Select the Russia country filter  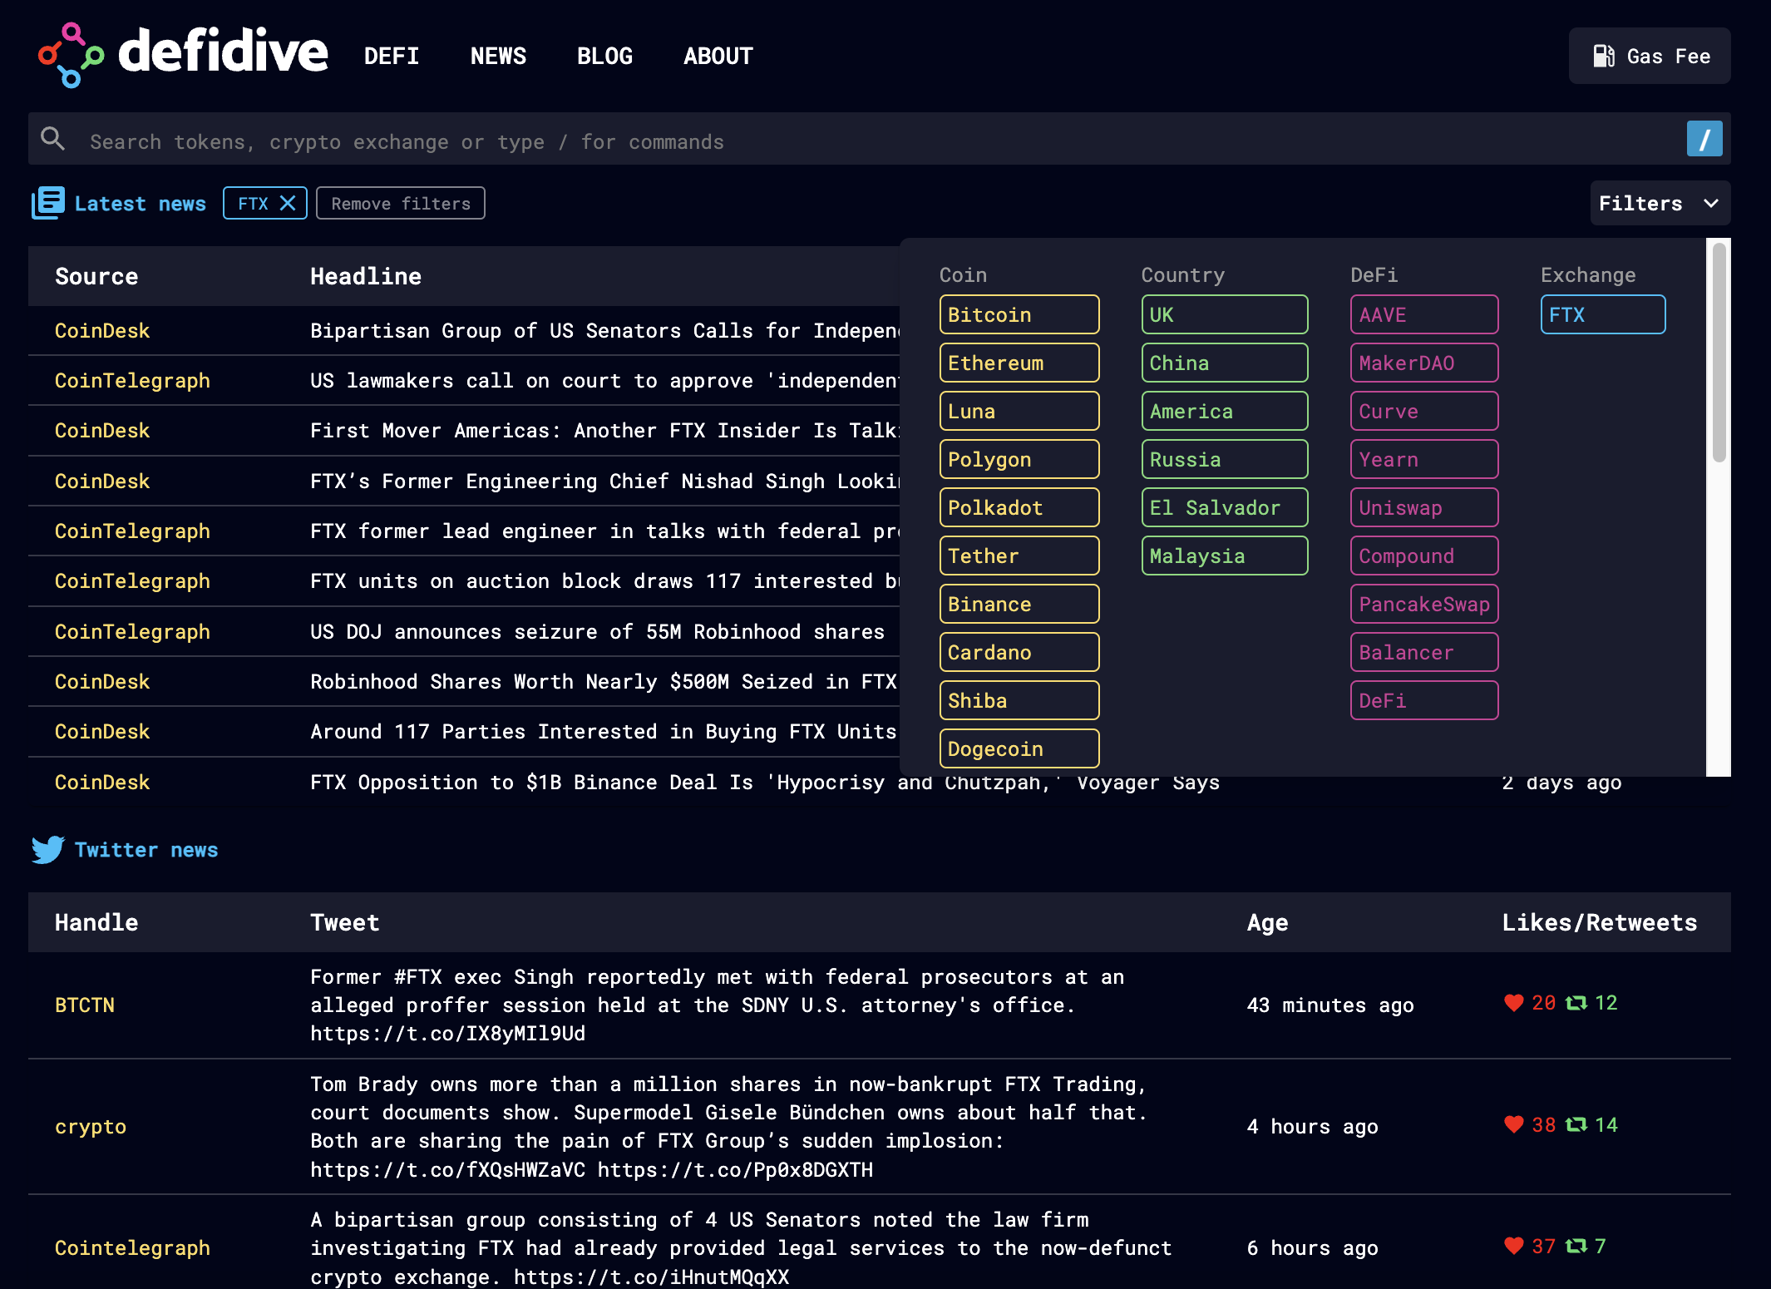coord(1225,459)
